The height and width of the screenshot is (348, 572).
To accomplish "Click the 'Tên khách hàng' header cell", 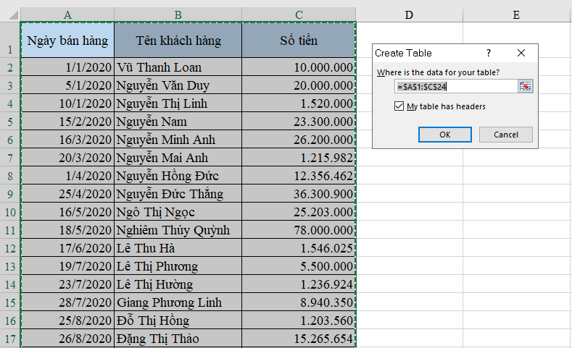I will point(178,41).
